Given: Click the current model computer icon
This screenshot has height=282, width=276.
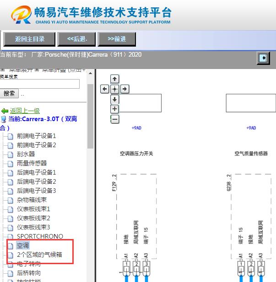Looking at the screenshot, I should [3, 119].
